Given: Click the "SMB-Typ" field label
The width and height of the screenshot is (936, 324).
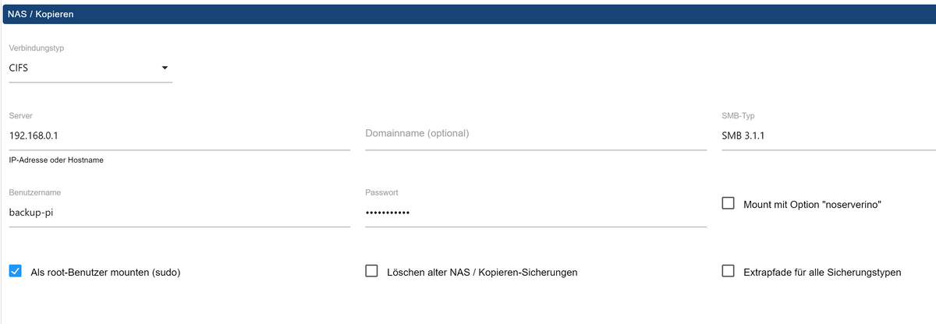Looking at the screenshot, I should 739,115.
